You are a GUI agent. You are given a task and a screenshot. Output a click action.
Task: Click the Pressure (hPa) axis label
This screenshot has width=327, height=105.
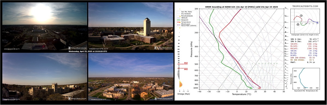click(191, 49)
